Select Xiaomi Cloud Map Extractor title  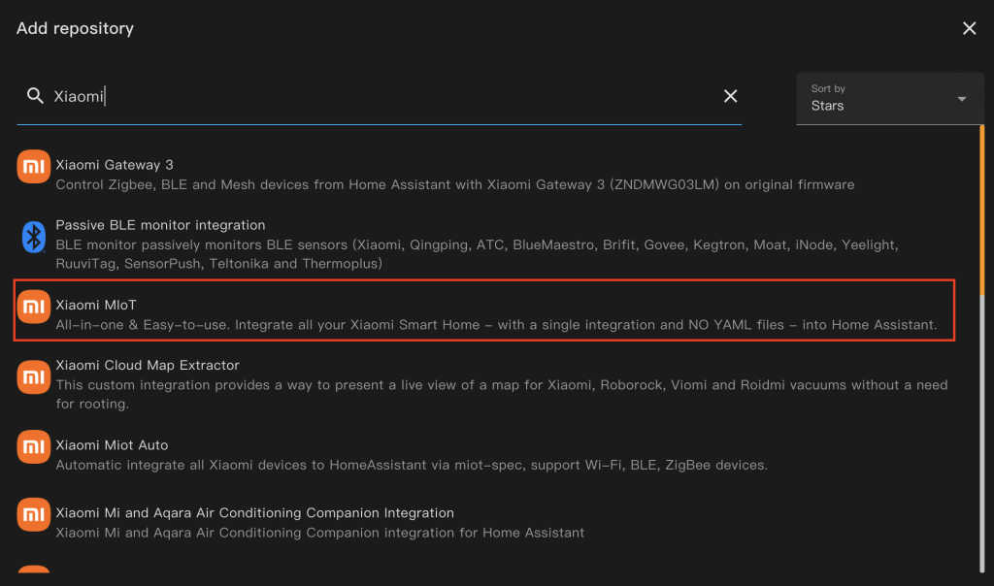(x=148, y=365)
